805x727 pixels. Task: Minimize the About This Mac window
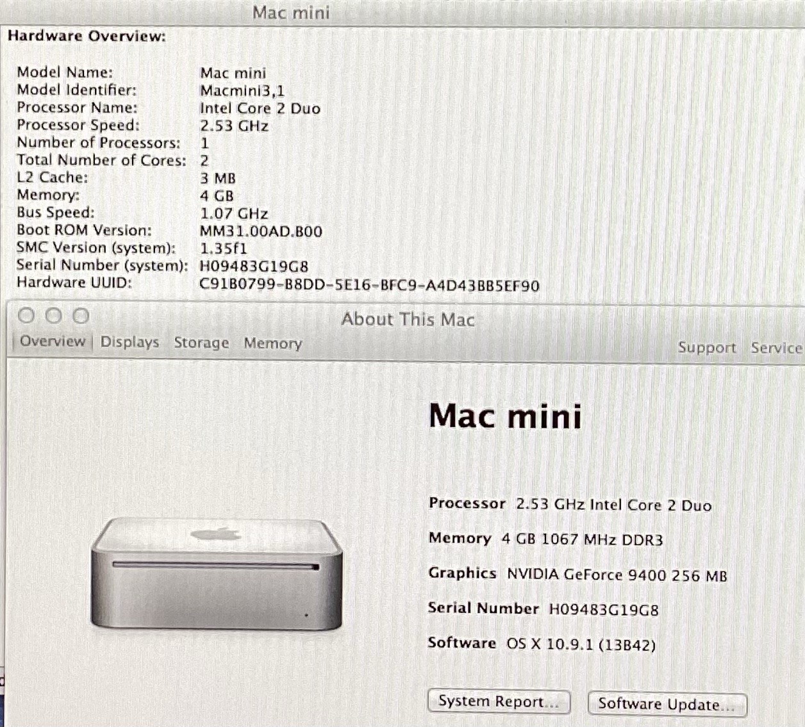click(54, 315)
